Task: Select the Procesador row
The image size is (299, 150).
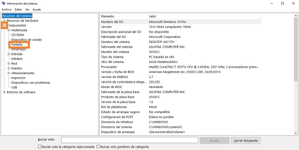Action: point(180,67)
